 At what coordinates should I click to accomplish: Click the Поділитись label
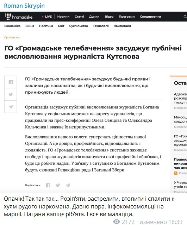[x=33, y=185]
